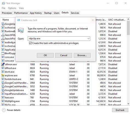Click the End task button

point(120,110)
